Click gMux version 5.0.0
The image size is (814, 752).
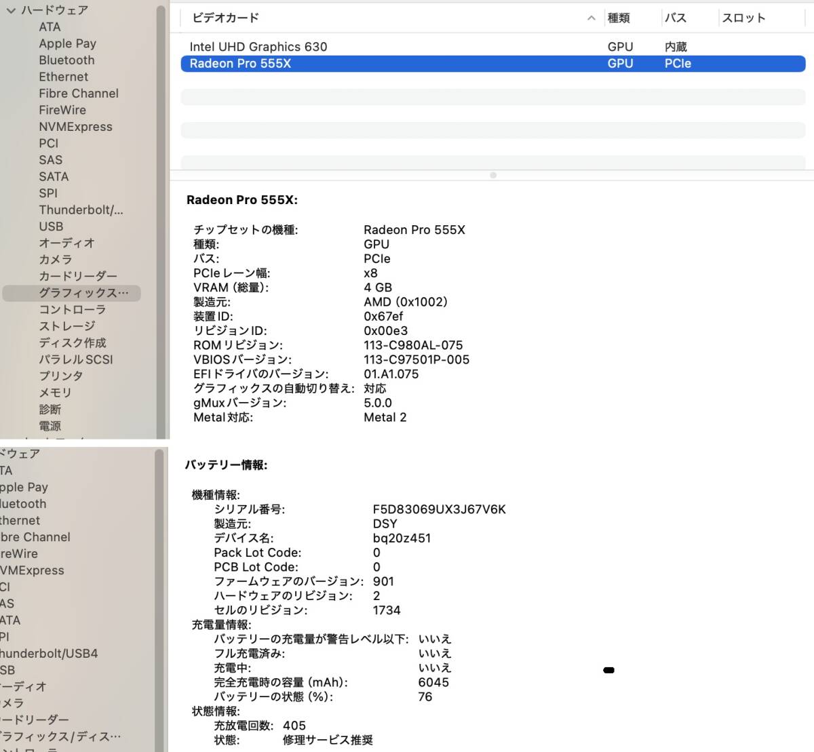click(378, 403)
